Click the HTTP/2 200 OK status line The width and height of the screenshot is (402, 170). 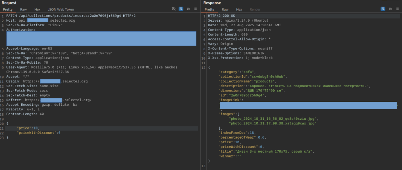click(x=221, y=16)
